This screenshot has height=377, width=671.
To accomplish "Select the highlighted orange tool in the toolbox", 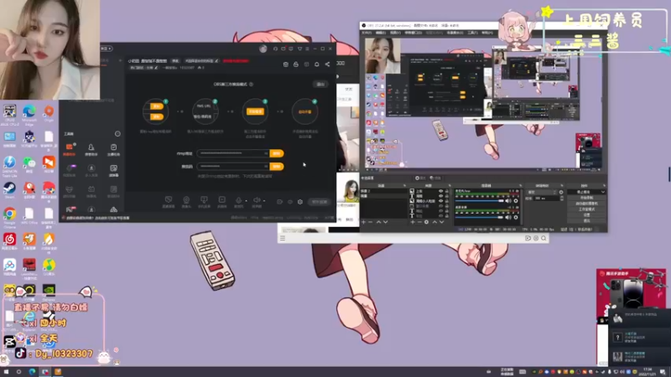I will (69, 148).
